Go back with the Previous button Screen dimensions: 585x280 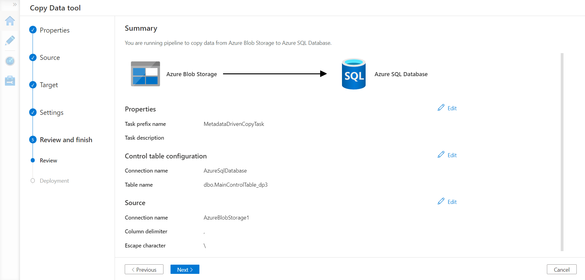pos(144,269)
